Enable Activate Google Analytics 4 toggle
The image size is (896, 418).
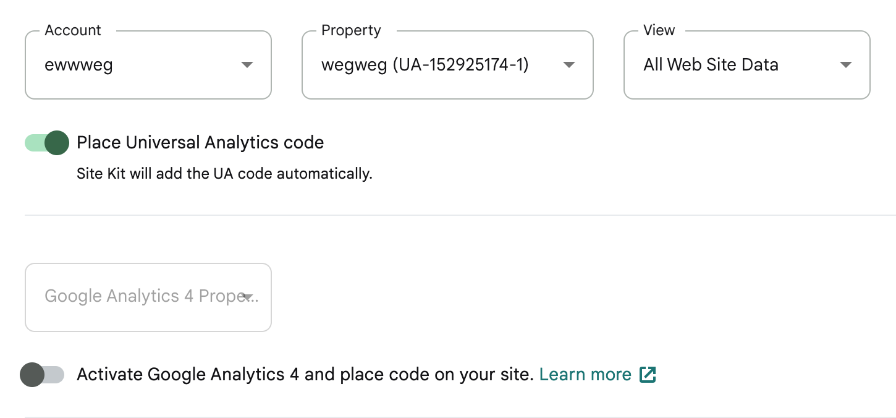[43, 374]
